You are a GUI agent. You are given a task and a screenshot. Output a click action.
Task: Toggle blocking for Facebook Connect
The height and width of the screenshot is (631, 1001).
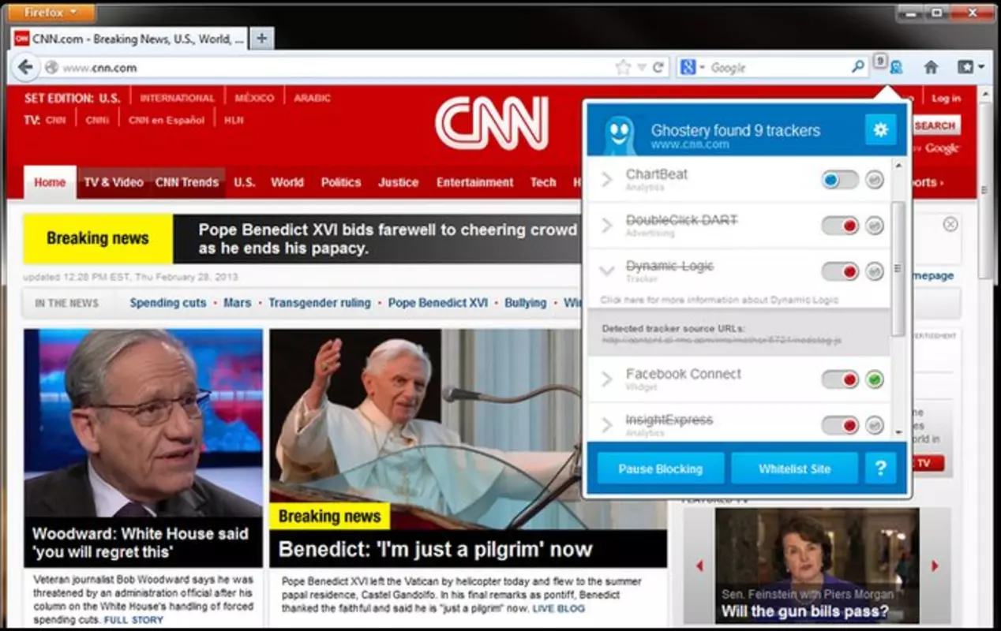840,379
